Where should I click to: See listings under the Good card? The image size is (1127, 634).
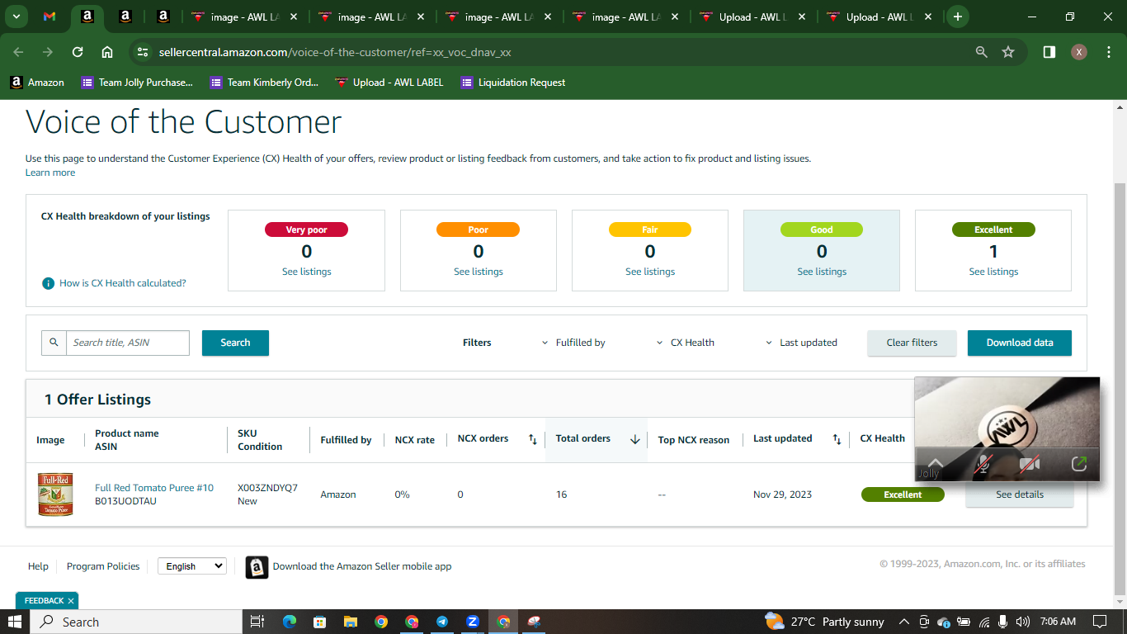click(822, 272)
